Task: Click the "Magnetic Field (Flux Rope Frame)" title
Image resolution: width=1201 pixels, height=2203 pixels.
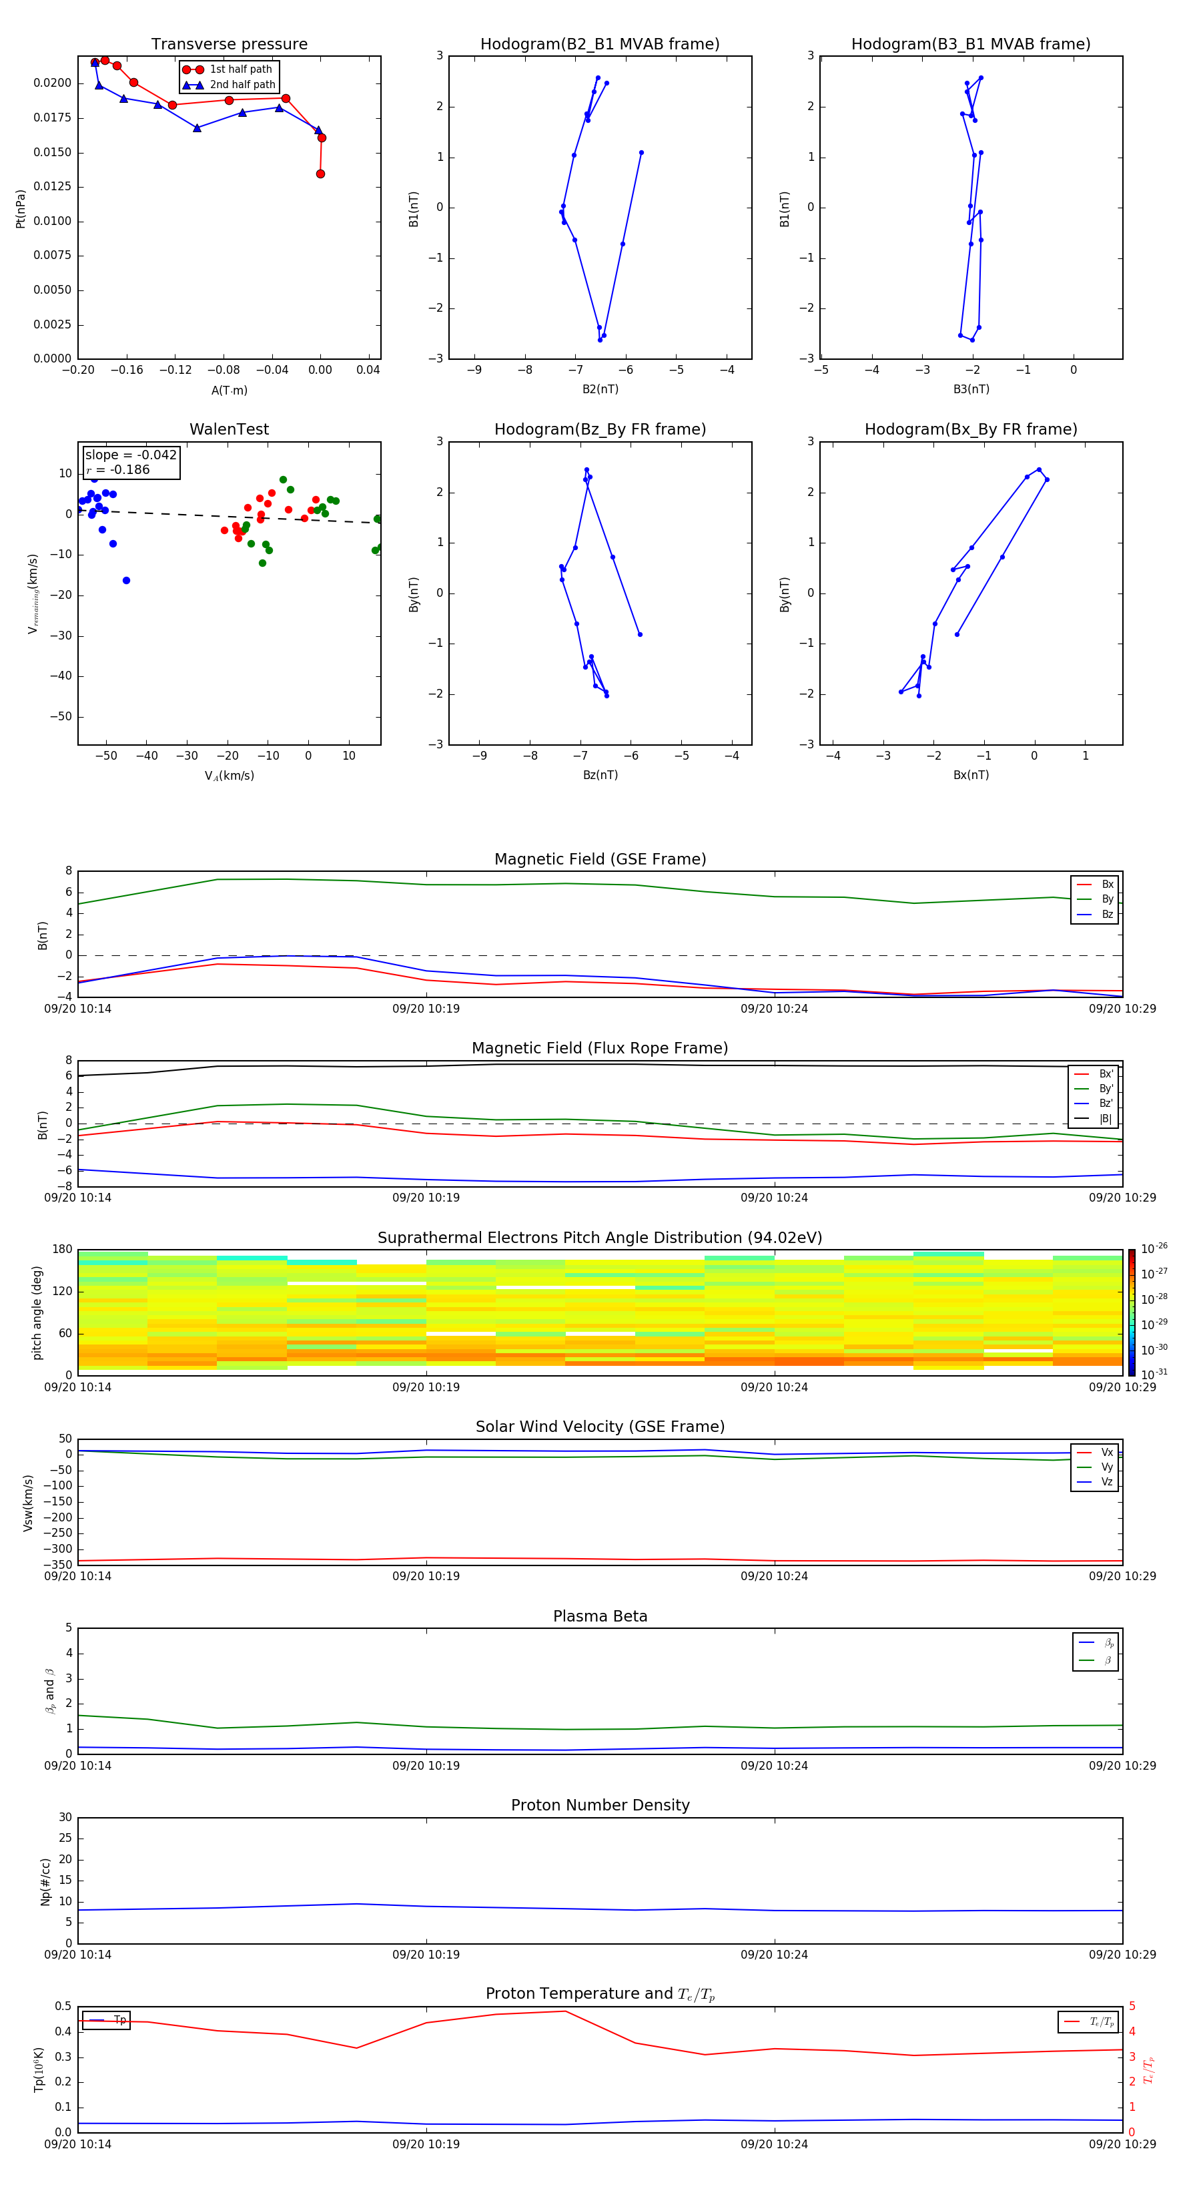Action: click(x=600, y=1049)
